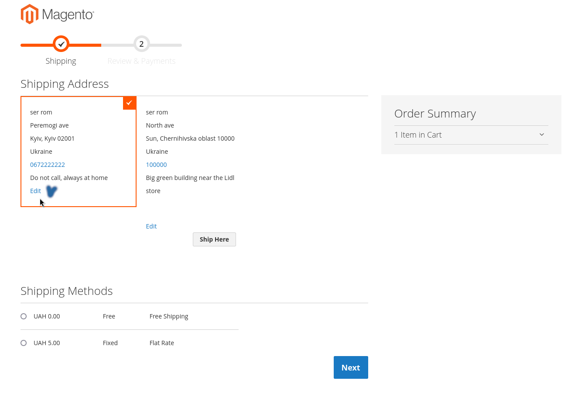
Task: Edit the North ave address
Action: point(151,226)
